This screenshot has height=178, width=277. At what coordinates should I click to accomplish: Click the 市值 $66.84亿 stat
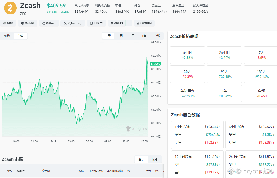tap(122, 8)
